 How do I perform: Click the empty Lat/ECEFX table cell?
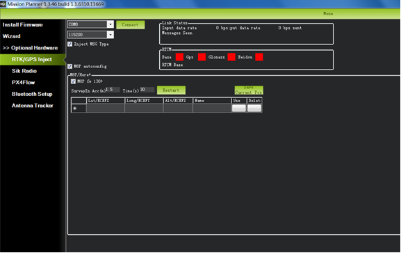coord(106,108)
